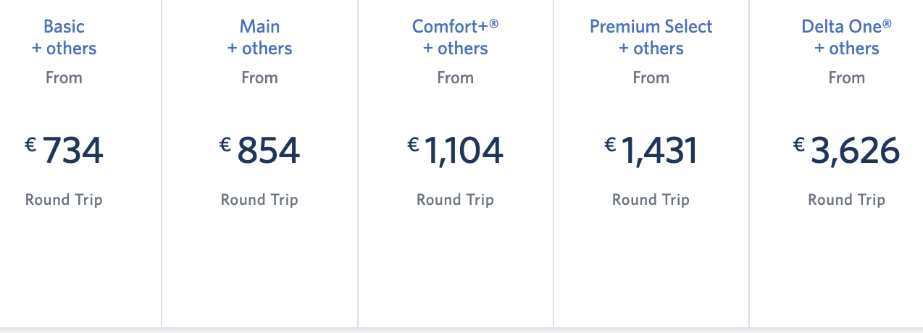This screenshot has height=333, width=923.
Task: Select the €1,104 round trip price
Action: [455, 151]
